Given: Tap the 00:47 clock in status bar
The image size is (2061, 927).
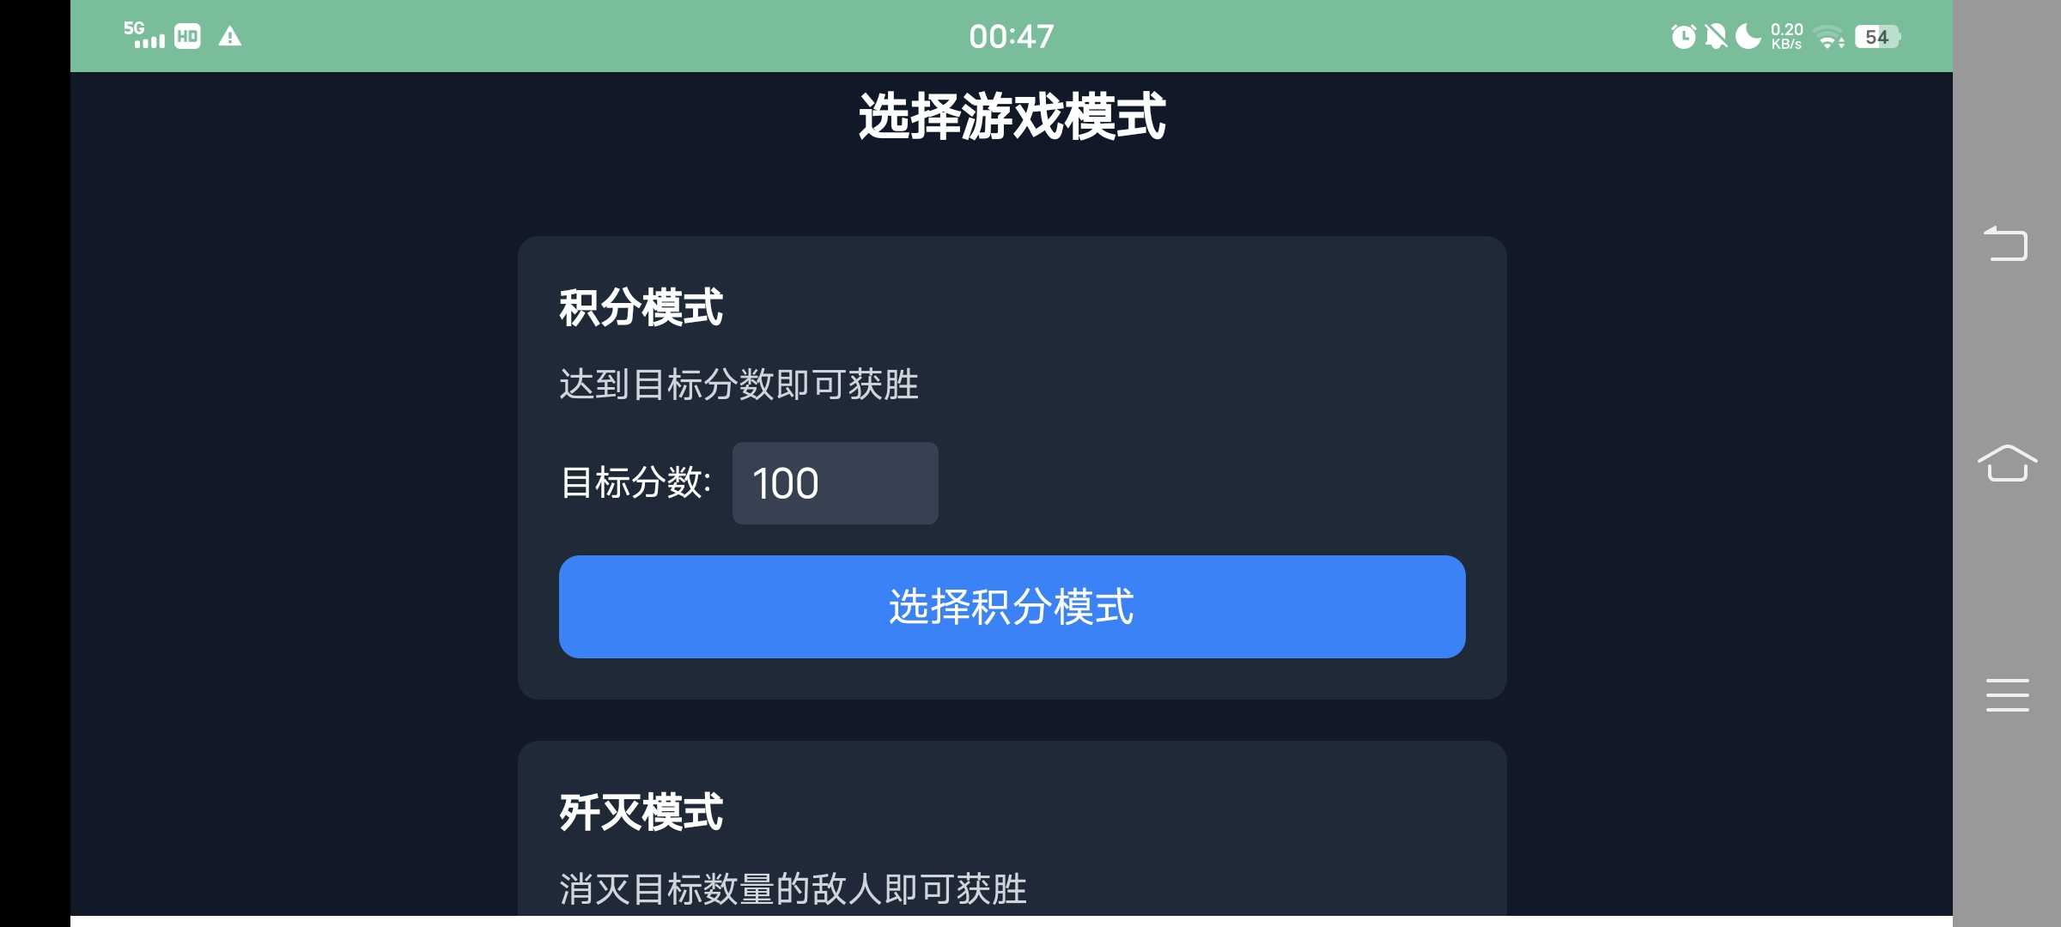Looking at the screenshot, I should 1011,36.
